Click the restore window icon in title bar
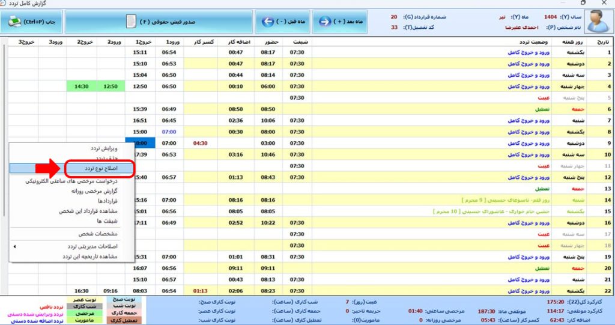 pos(583,3)
